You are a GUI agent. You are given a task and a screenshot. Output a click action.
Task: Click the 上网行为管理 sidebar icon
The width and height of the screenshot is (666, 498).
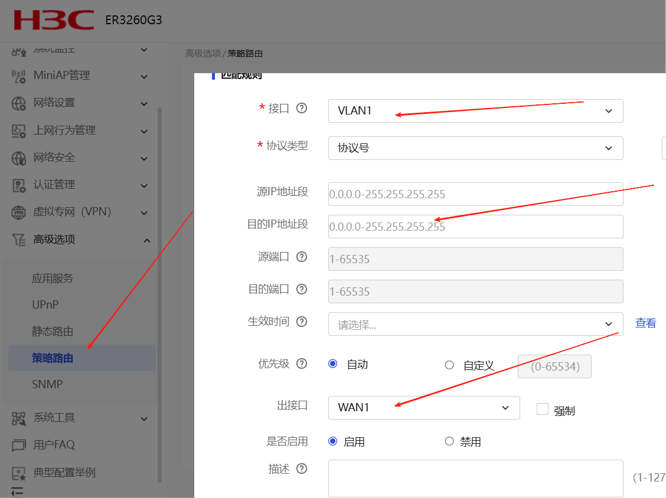coord(19,131)
